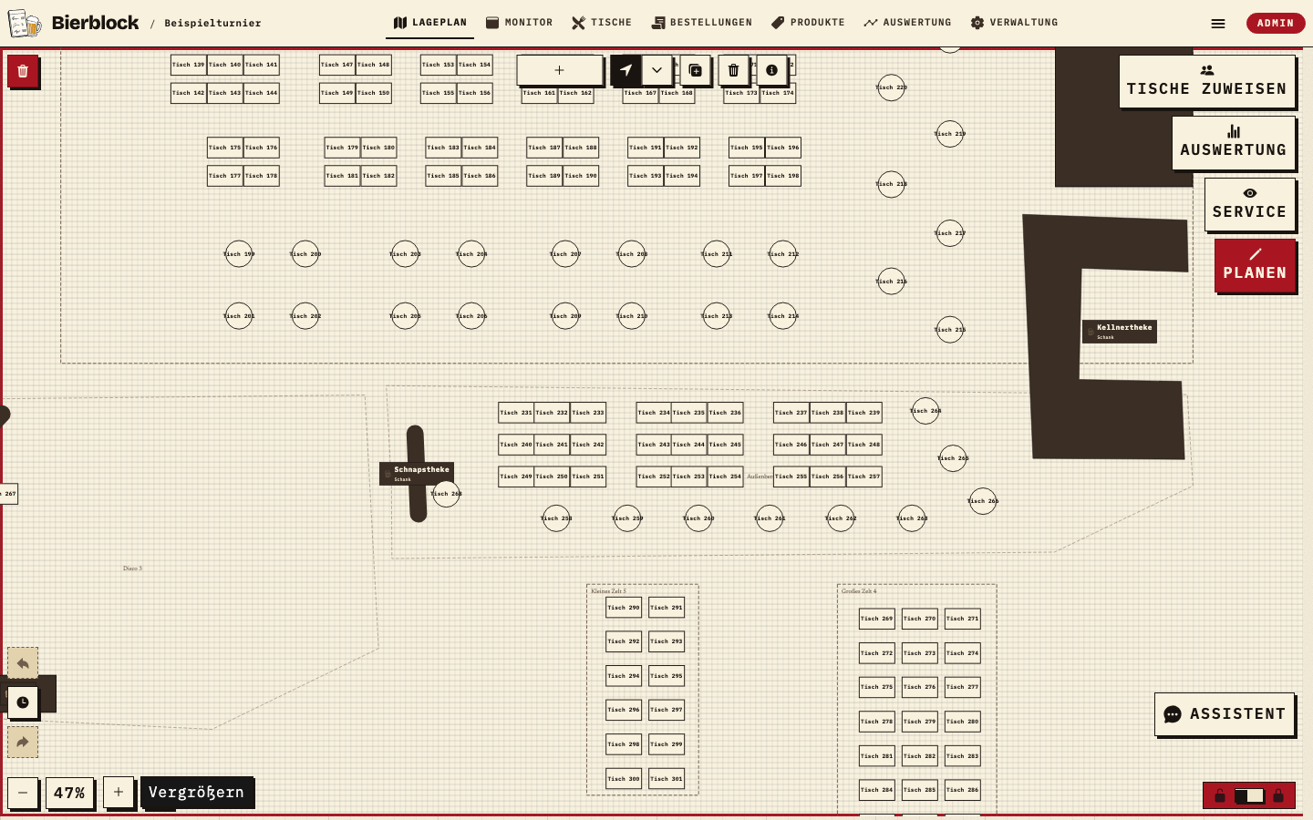Zoom in with the plus button
Screen dimensions: 1313x820
click(x=119, y=793)
